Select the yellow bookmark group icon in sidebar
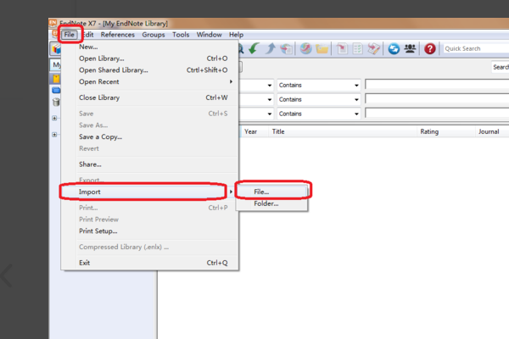This screenshot has height=339, width=509. coord(56,79)
